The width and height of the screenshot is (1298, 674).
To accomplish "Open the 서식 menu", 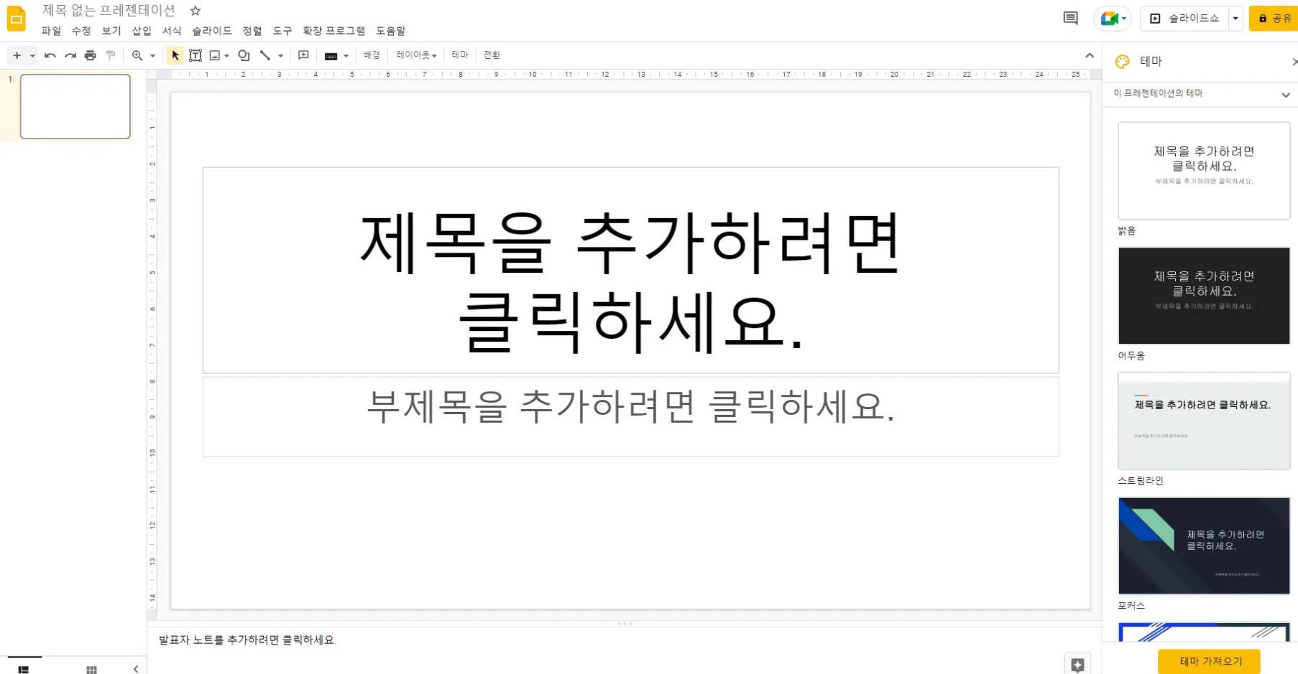I will pos(172,31).
